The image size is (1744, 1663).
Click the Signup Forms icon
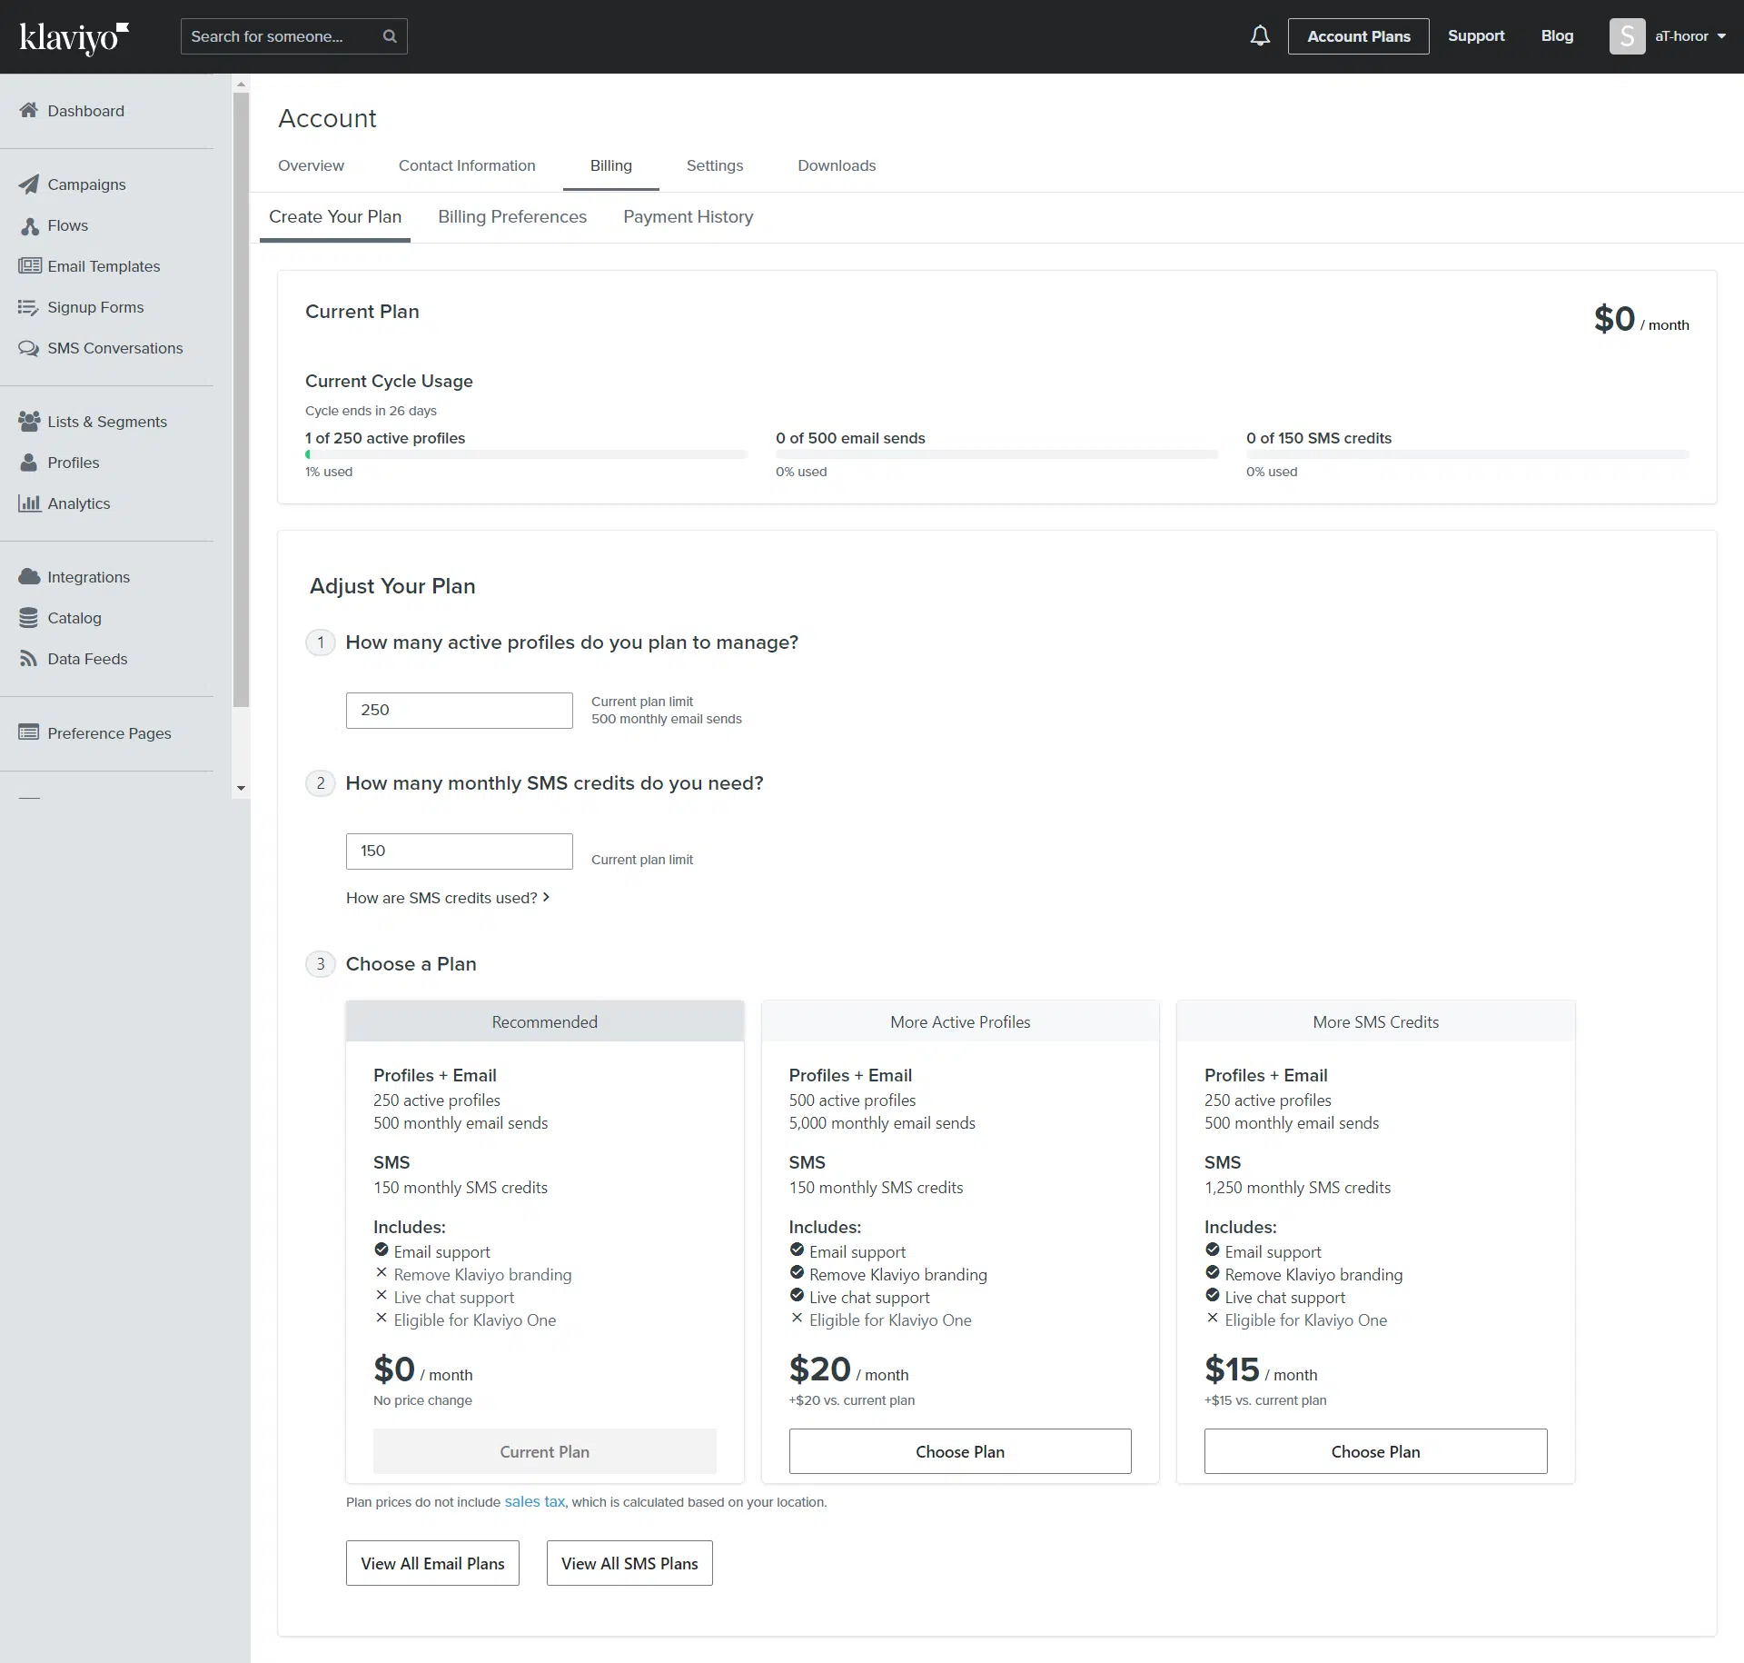tap(29, 307)
